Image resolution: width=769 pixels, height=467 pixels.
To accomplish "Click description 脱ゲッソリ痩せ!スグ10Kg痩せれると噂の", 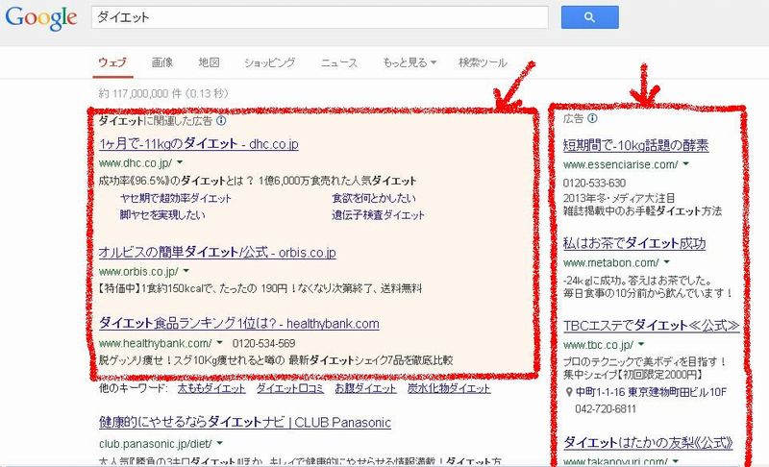I will pyautogui.click(x=191, y=360).
